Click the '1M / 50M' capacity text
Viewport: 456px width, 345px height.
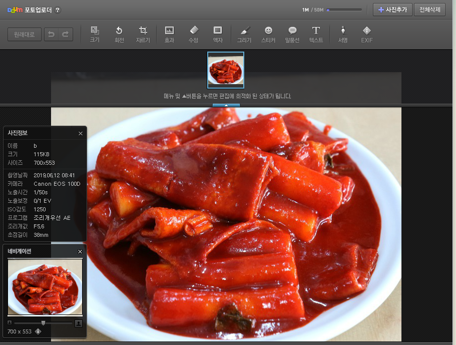(x=313, y=10)
